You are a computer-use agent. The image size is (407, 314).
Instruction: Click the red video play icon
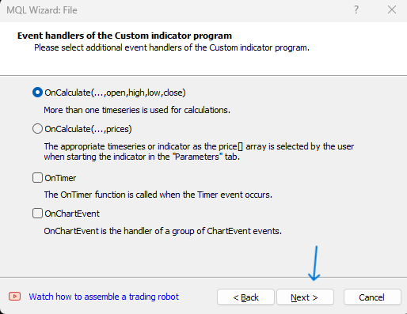[x=14, y=297]
